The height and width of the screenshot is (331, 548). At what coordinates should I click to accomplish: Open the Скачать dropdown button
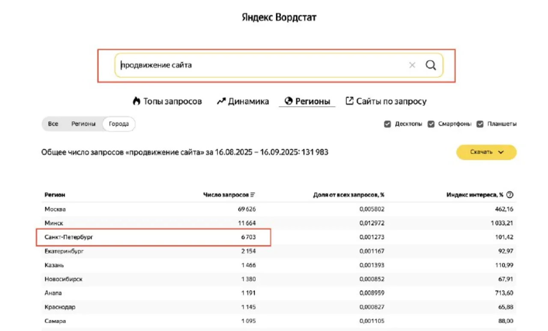pyautogui.click(x=486, y=152)
